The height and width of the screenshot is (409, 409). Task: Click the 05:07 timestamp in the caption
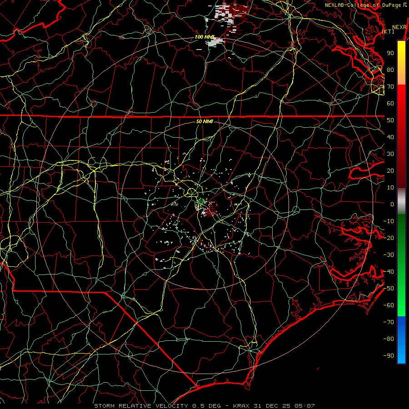(x=304, y=406)
